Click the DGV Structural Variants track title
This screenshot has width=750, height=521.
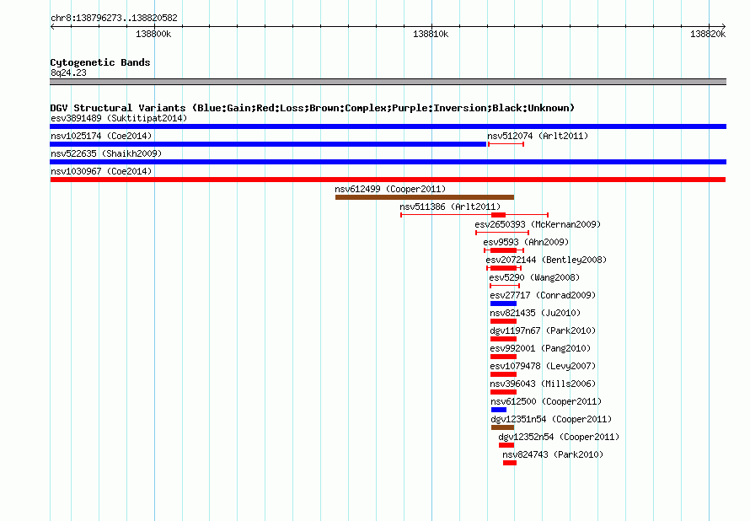click(x=313, y=108)
